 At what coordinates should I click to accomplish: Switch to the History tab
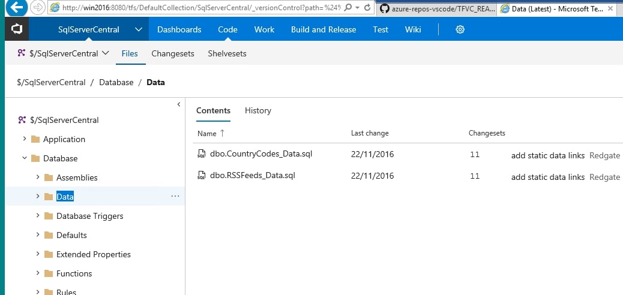click(258, 110)
